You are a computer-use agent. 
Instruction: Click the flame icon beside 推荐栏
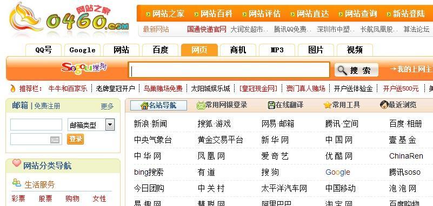pyautogui.click(x=12, y=88)
